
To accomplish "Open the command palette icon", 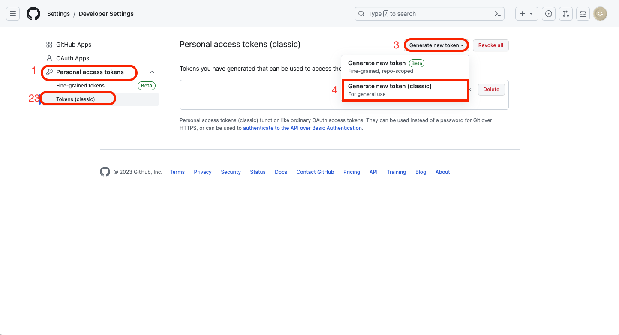I will (x=497, y=14).
